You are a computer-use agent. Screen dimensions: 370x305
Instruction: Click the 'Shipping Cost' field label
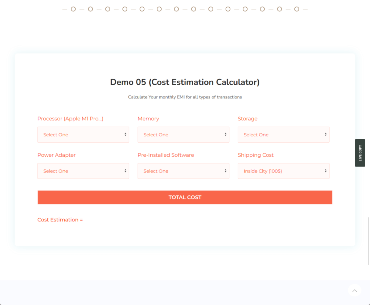[255, 155]
